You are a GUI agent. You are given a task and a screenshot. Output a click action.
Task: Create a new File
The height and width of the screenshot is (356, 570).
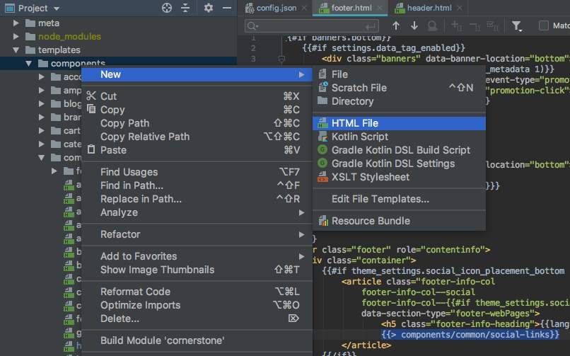[399, 74]
